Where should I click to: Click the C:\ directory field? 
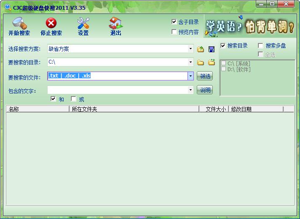pyautogui.click(x=118, y=62)
